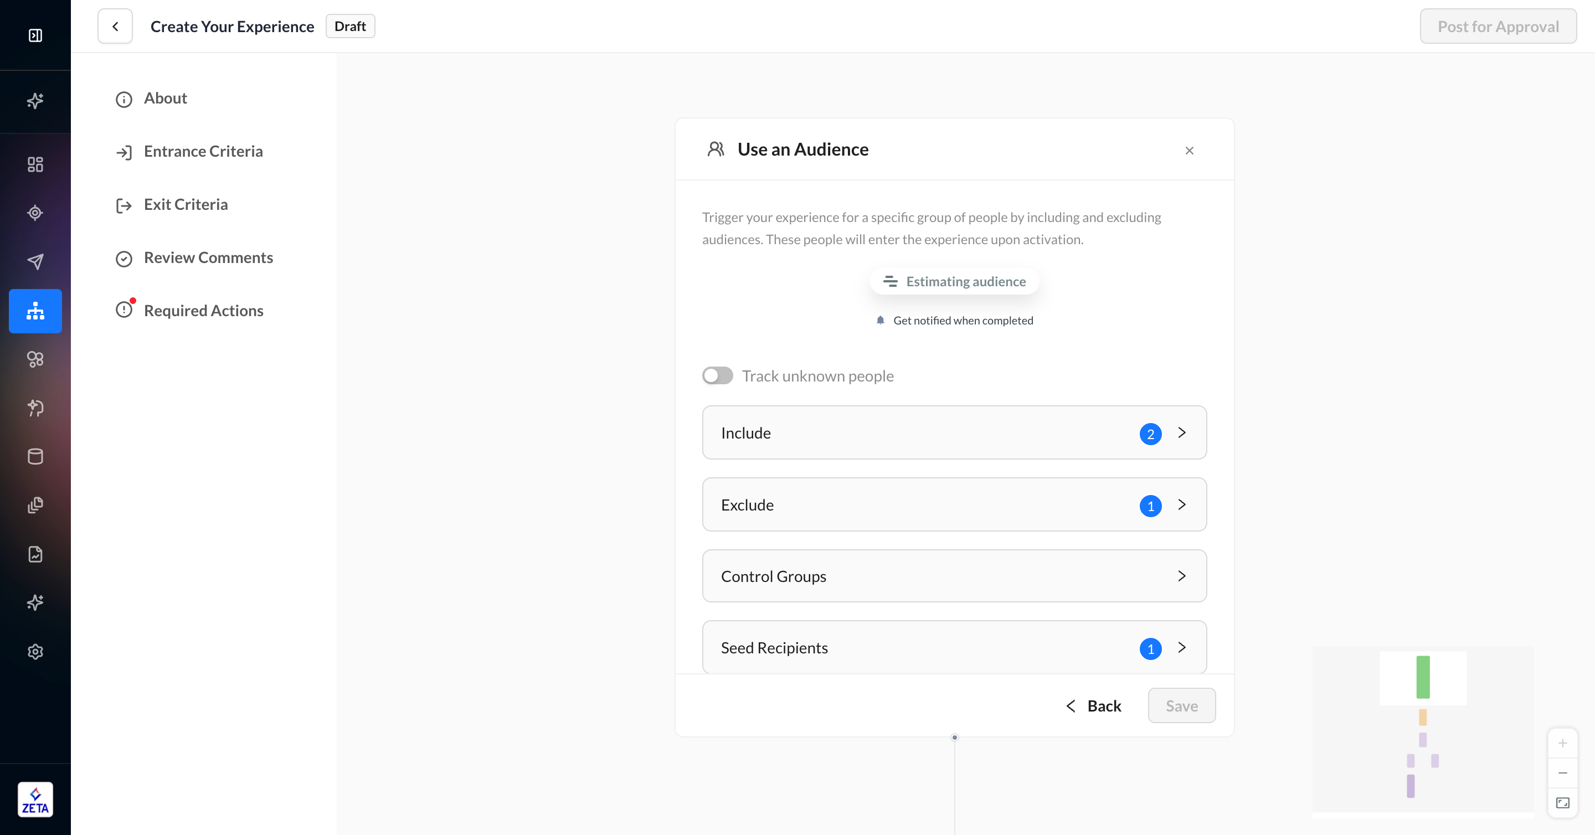Image resolution: width=1595 pixels, height=835 pixels.
Task: Click the Zeta logo icon
Action: coord(35,800)
